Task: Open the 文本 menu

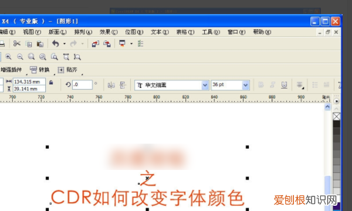Action: click(160, 32)
